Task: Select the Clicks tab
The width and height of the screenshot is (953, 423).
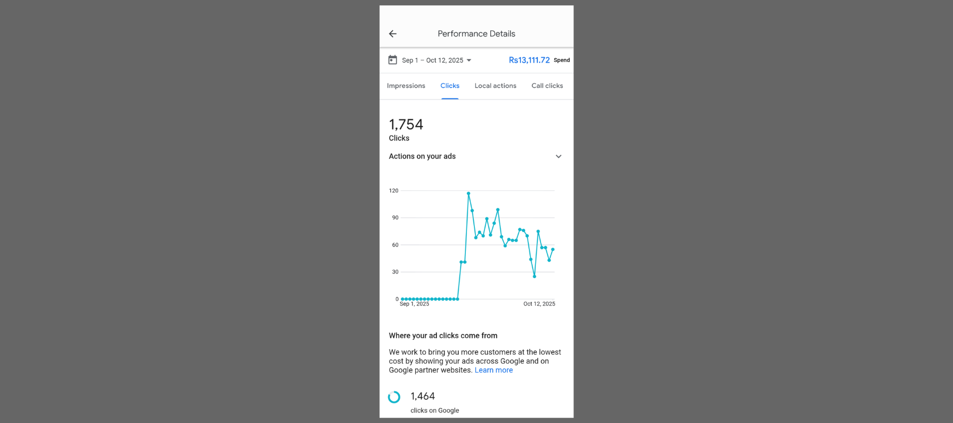Action: [x=450, y=86]
